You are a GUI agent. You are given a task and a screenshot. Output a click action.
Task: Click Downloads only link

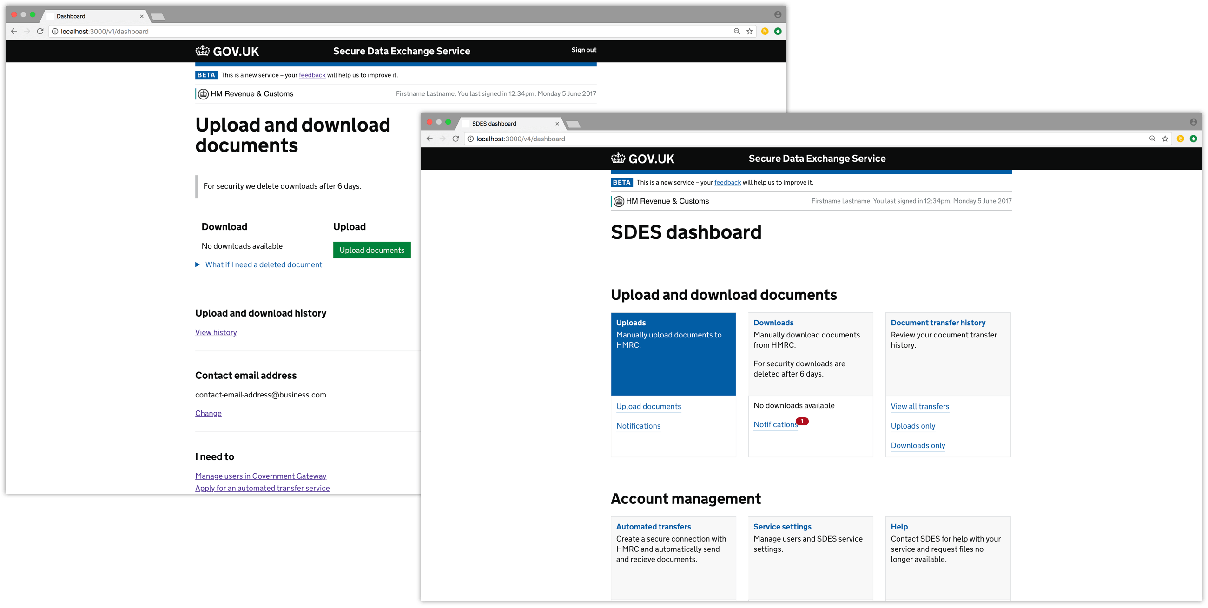[x=918, y=446]
